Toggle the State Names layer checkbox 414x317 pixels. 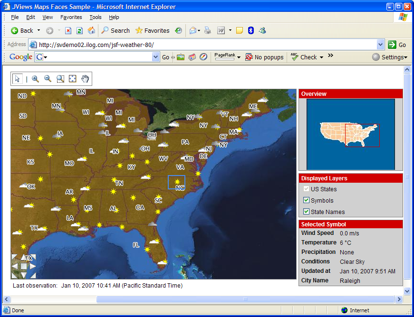click(x=306, y=212)
